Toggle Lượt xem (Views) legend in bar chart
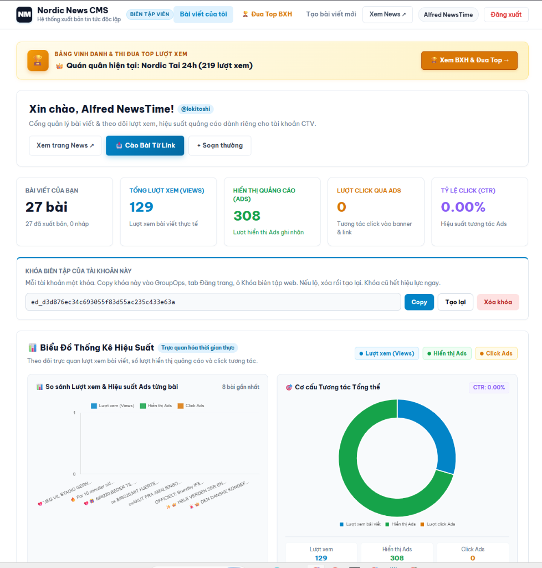This screenshot has height=568, width=542. tap(113, 405)
